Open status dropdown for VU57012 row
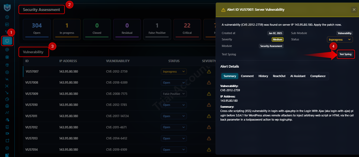This screenshot has height=157, width=359. [x=174, y=127]
